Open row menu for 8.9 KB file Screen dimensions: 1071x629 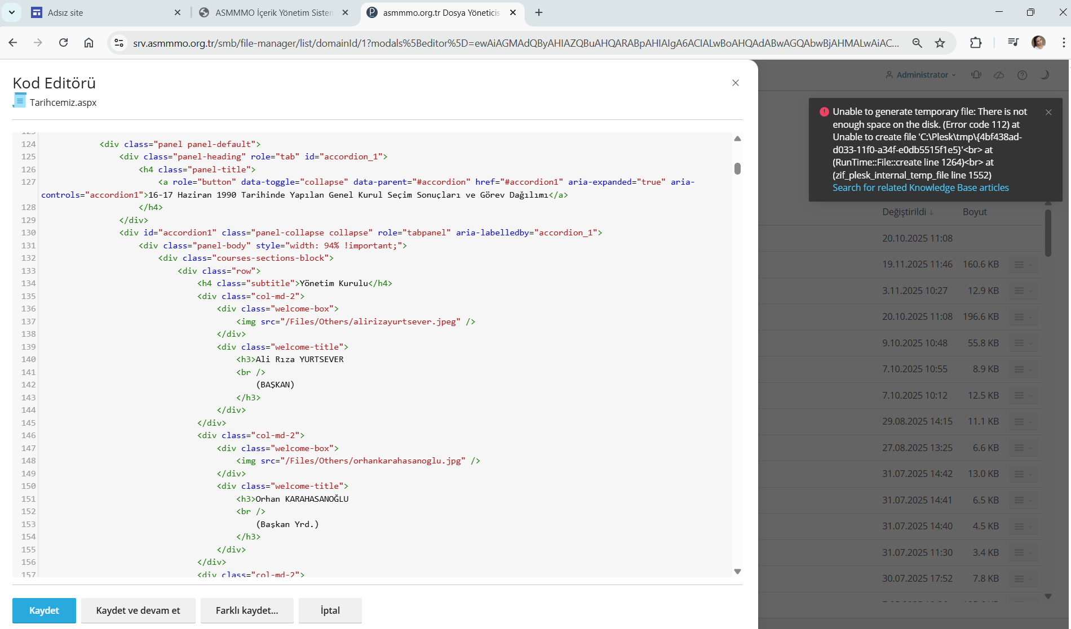1023,369
